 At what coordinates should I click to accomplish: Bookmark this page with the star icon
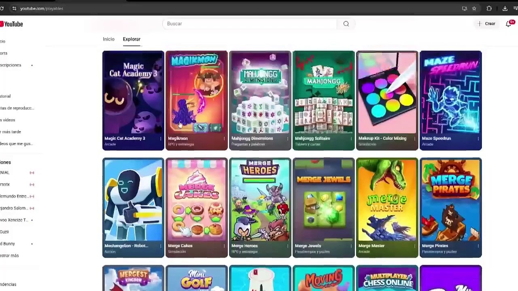coord(474,8)
